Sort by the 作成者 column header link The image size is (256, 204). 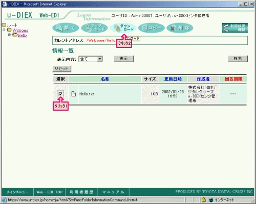pyautogui.click(x=203, y=79)
